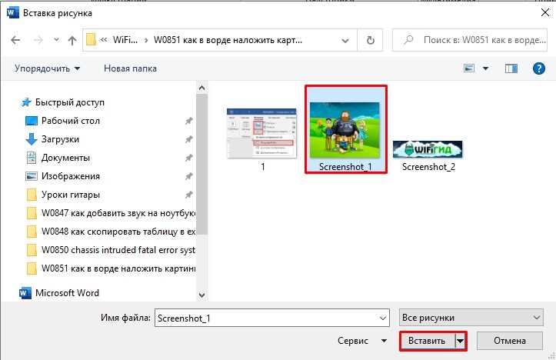Open Документы in the sidebar
This screenshot has width=556, height=360.
(58, 158)
